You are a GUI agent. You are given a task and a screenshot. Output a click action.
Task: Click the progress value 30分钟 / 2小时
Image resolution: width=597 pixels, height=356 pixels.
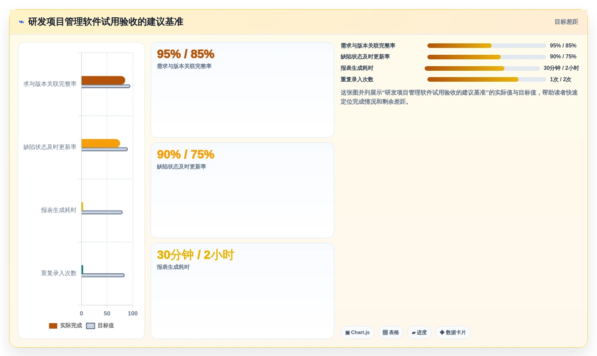tap(561, 68)
